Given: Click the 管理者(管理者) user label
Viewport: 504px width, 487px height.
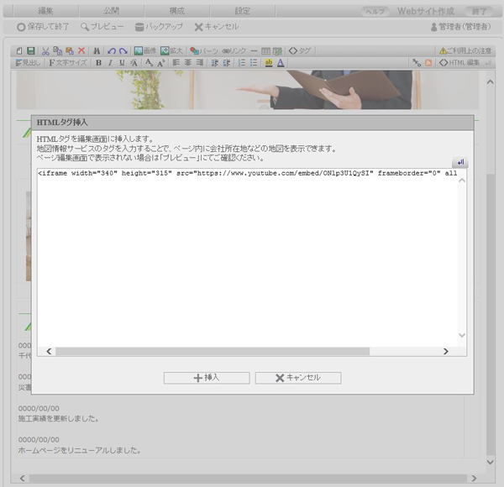Looking at the screenshot, I should (x=460, y=27).
